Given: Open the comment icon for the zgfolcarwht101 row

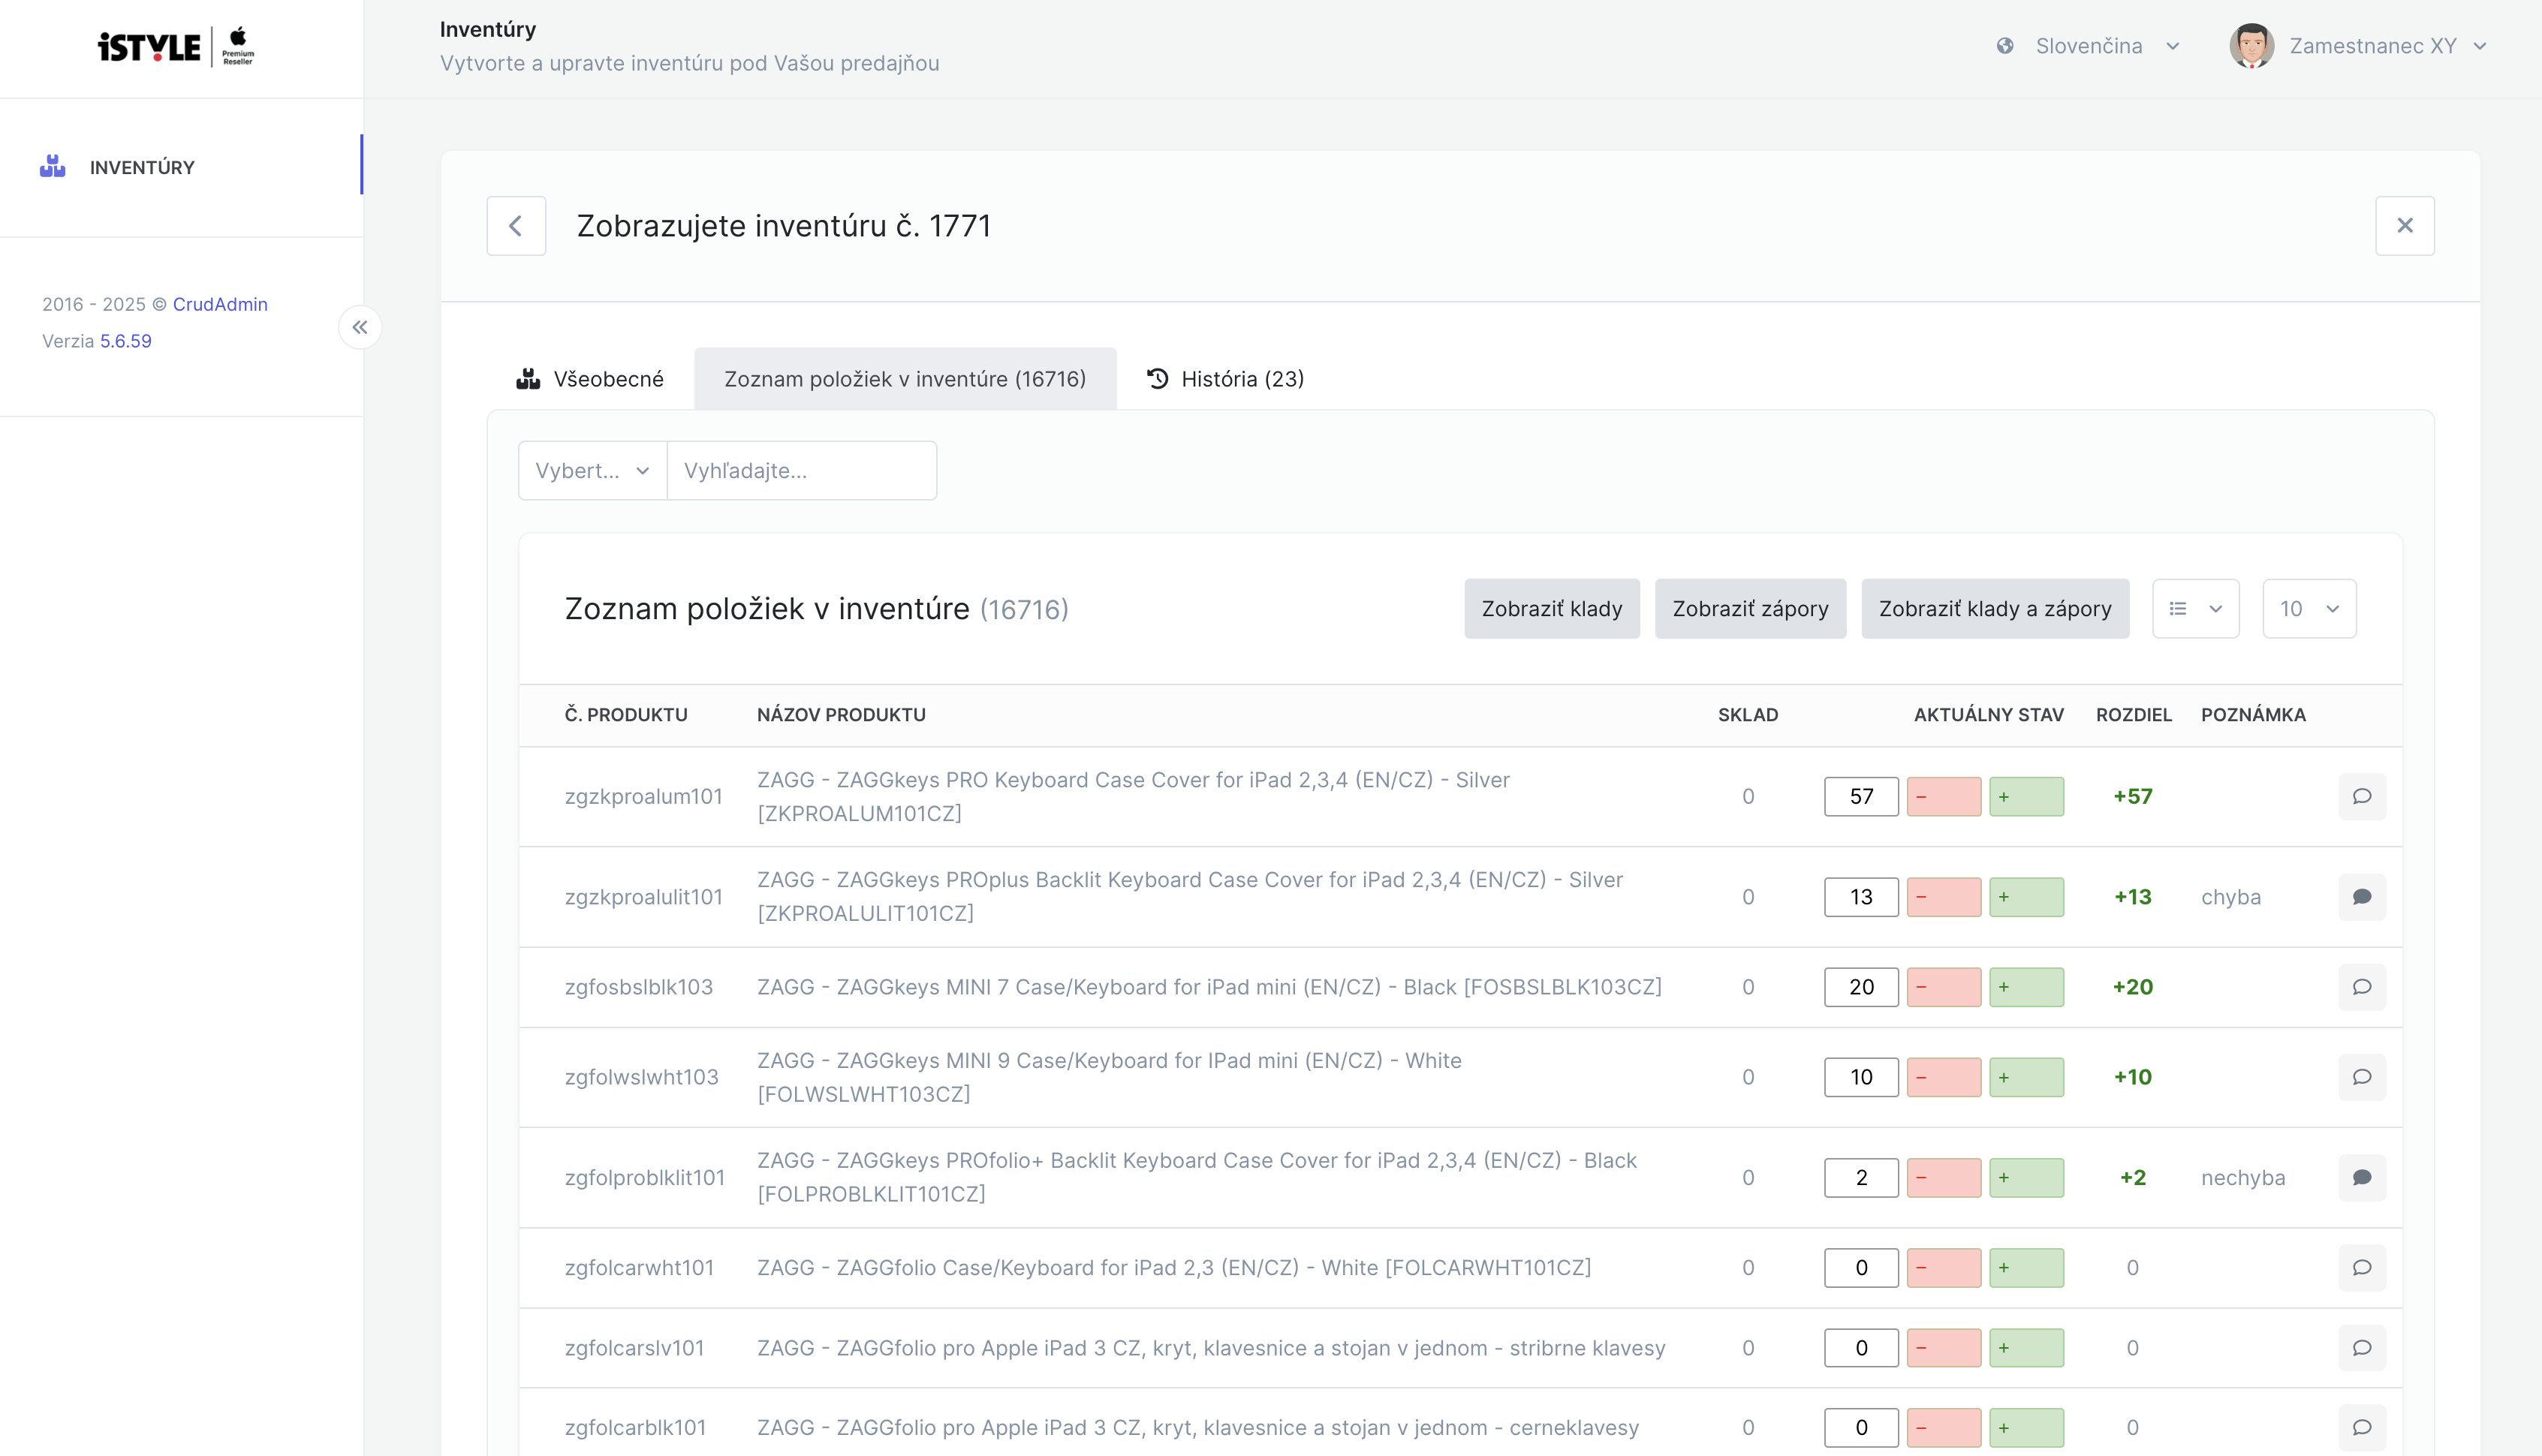Looking at the screenshot, I should pyautogui.click(x=2361, y=1268).
